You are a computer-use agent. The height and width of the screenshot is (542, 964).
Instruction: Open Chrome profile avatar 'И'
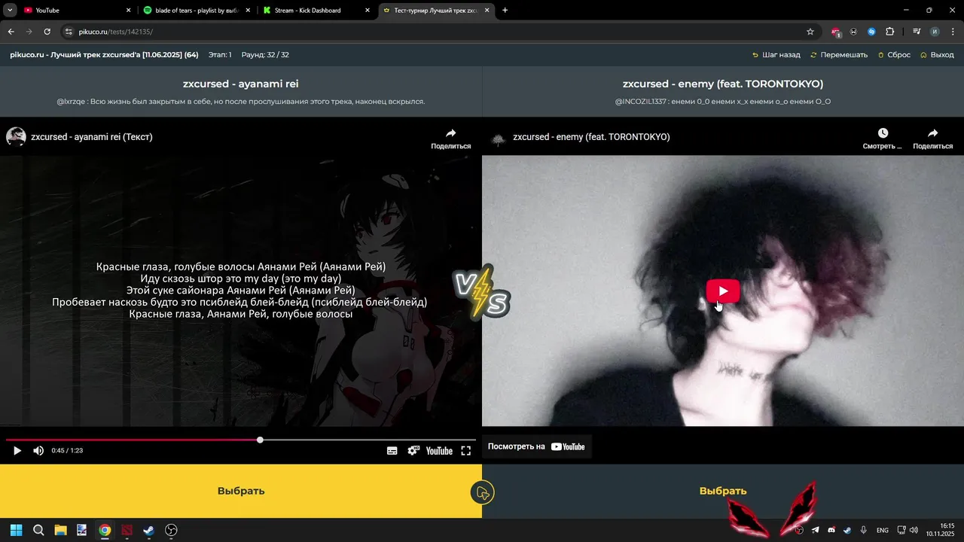pos(935,32)
